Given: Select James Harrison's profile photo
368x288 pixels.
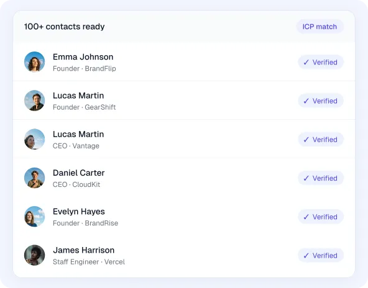Looking at the screenshot, I should [x=35, y=255].
